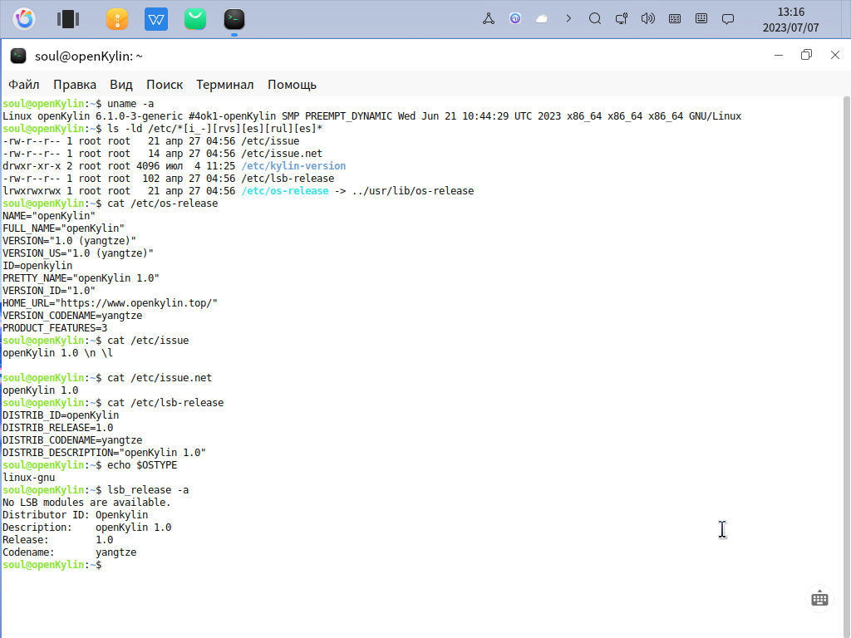Click the /etc/os-release symlink name
The height and width of the screenshot is (638, 851).
click(285, 191)
